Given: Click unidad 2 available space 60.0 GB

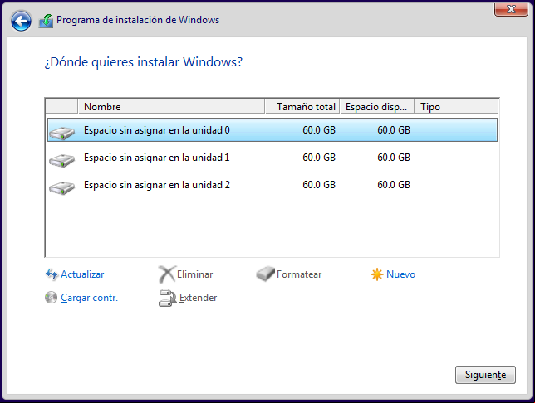Looking at the screenshot, I should pyautogui.click(x=394, y=185).
